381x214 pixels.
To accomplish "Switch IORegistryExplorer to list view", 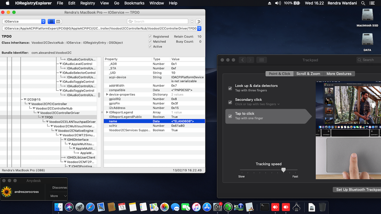I will [x=51, y=21].
